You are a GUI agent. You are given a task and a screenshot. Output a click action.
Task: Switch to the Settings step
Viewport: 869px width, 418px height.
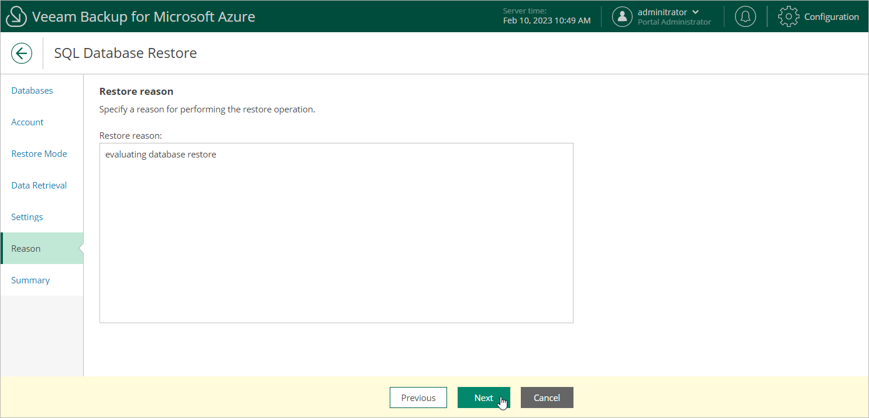27,217
